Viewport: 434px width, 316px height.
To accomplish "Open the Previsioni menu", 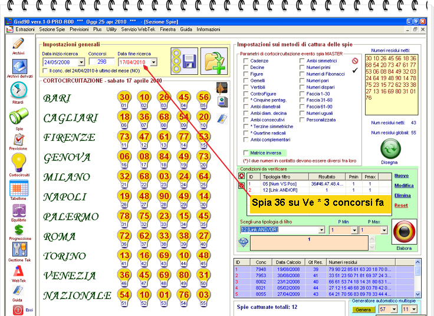I will (x=79, y=29).
